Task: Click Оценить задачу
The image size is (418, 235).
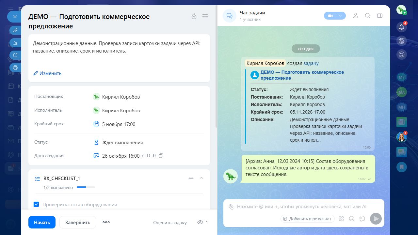Action: coord(170,223)
